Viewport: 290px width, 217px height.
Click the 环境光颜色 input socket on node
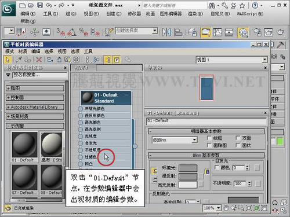coord(81,109)
